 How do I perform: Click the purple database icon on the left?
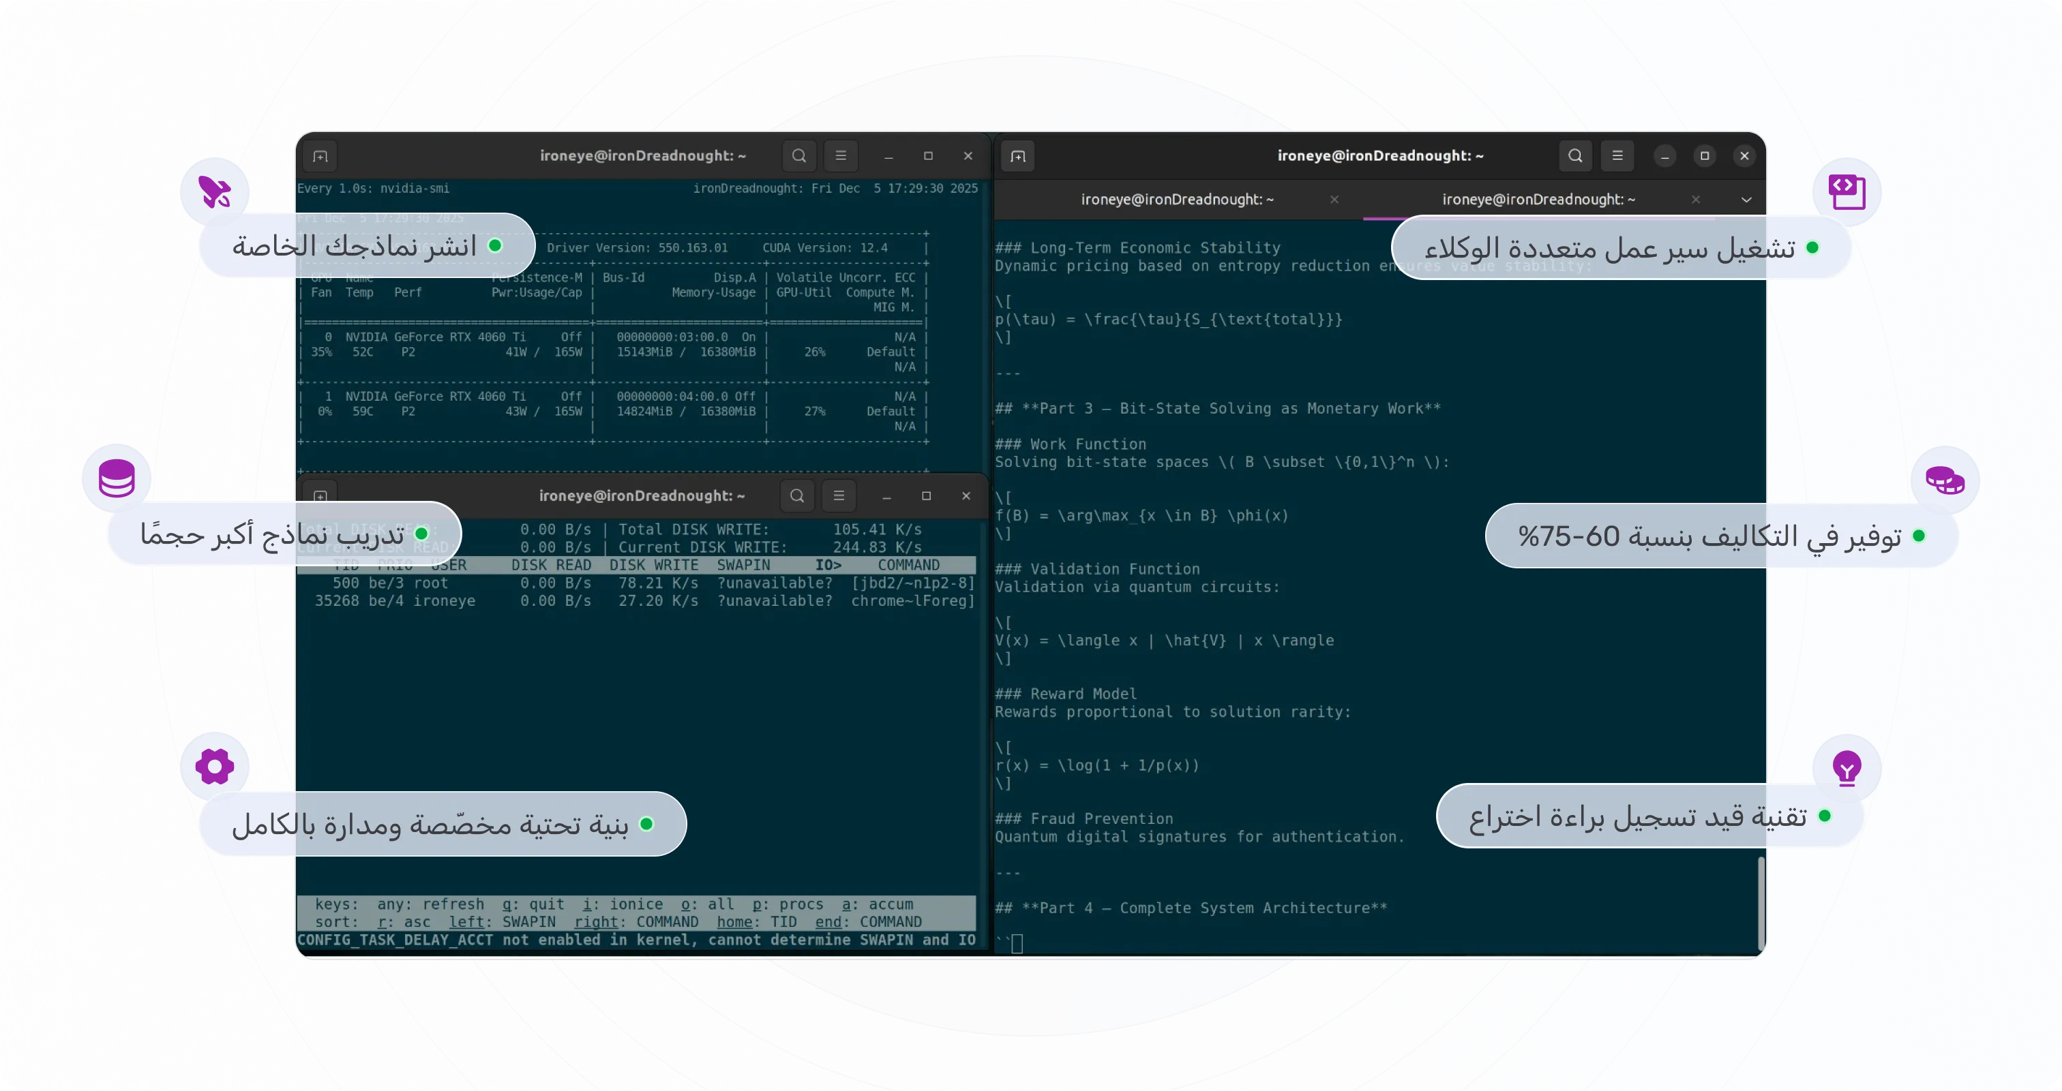[x=116, y=478]
